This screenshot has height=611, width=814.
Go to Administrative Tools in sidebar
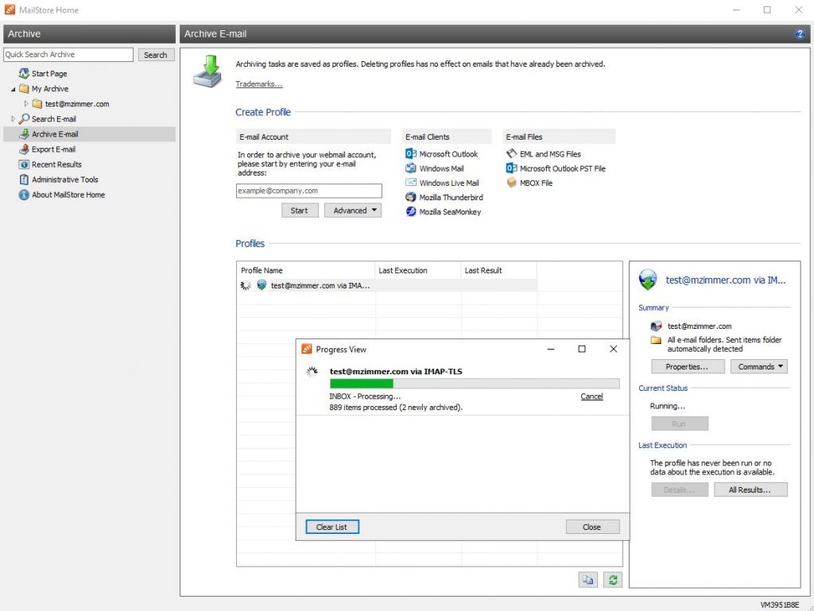64,180
